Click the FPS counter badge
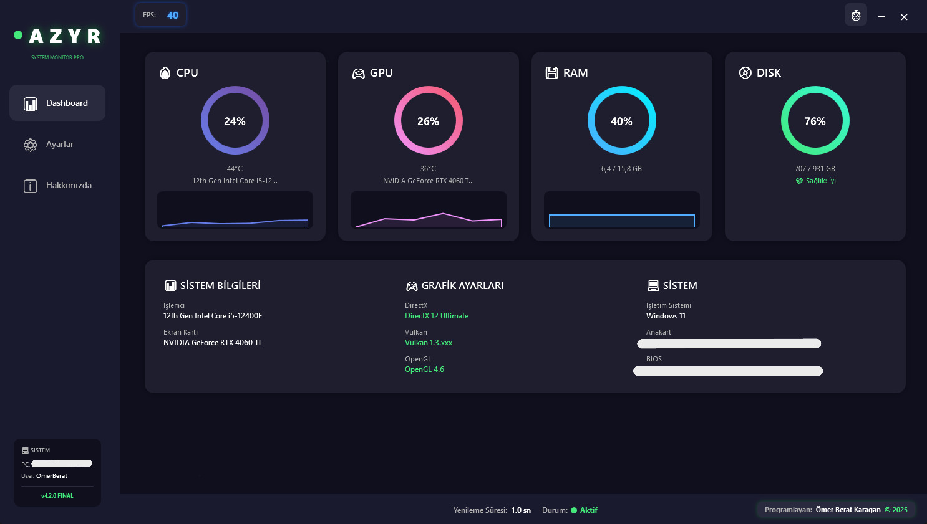Image resolution: width=927 pixels, height=524 pixels. [161, 16]
